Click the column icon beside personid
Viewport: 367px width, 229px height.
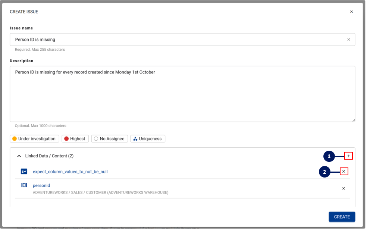(x=24, y=185)
